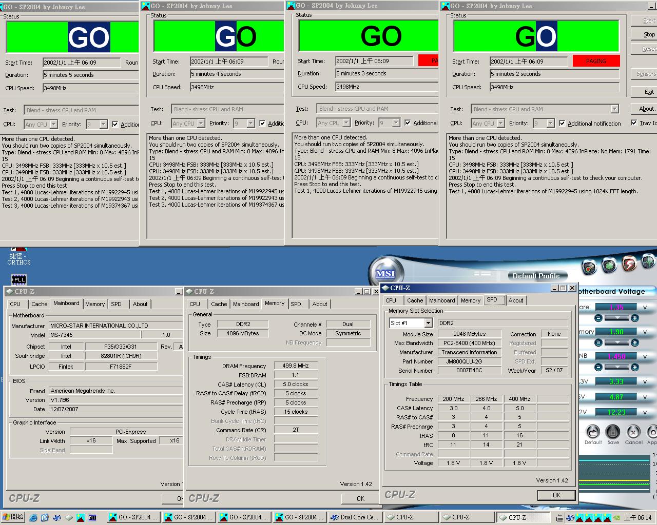This screenshot has height=525, width=657.
Task: Expand Priority dropdown in rightmost SP2004
Action: pyautogui.click(x=550, y=123)
